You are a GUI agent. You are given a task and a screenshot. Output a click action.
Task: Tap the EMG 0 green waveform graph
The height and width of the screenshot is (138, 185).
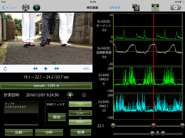point(148,80)
